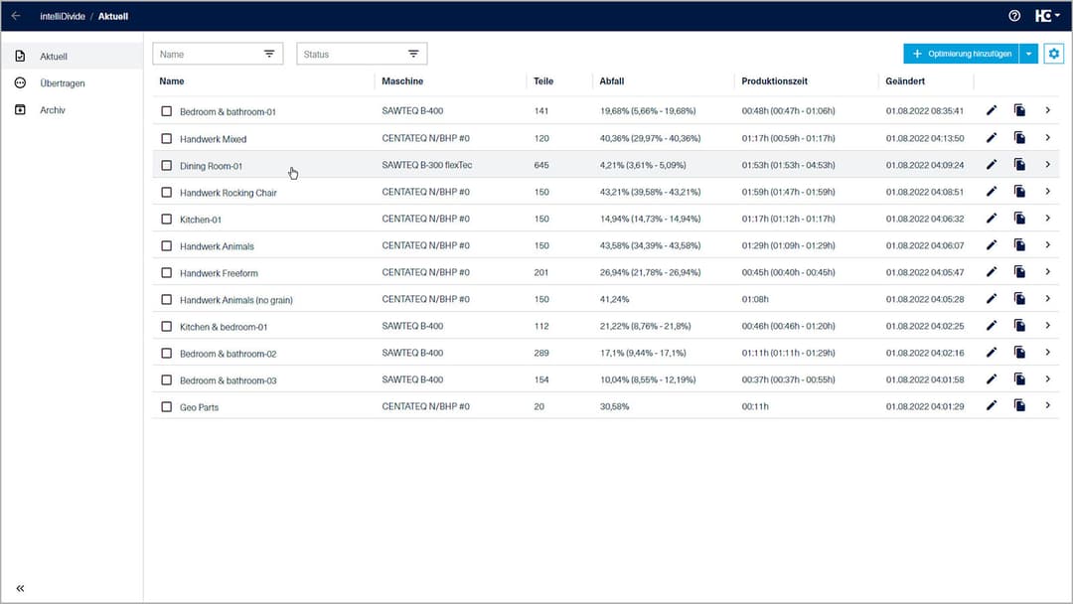This screenshot has width=1073, height=604.
Task: Expand the Handwerk Freeform row chevron
Action: (1047, 271)
